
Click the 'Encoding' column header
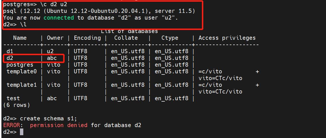coord(87,38)
